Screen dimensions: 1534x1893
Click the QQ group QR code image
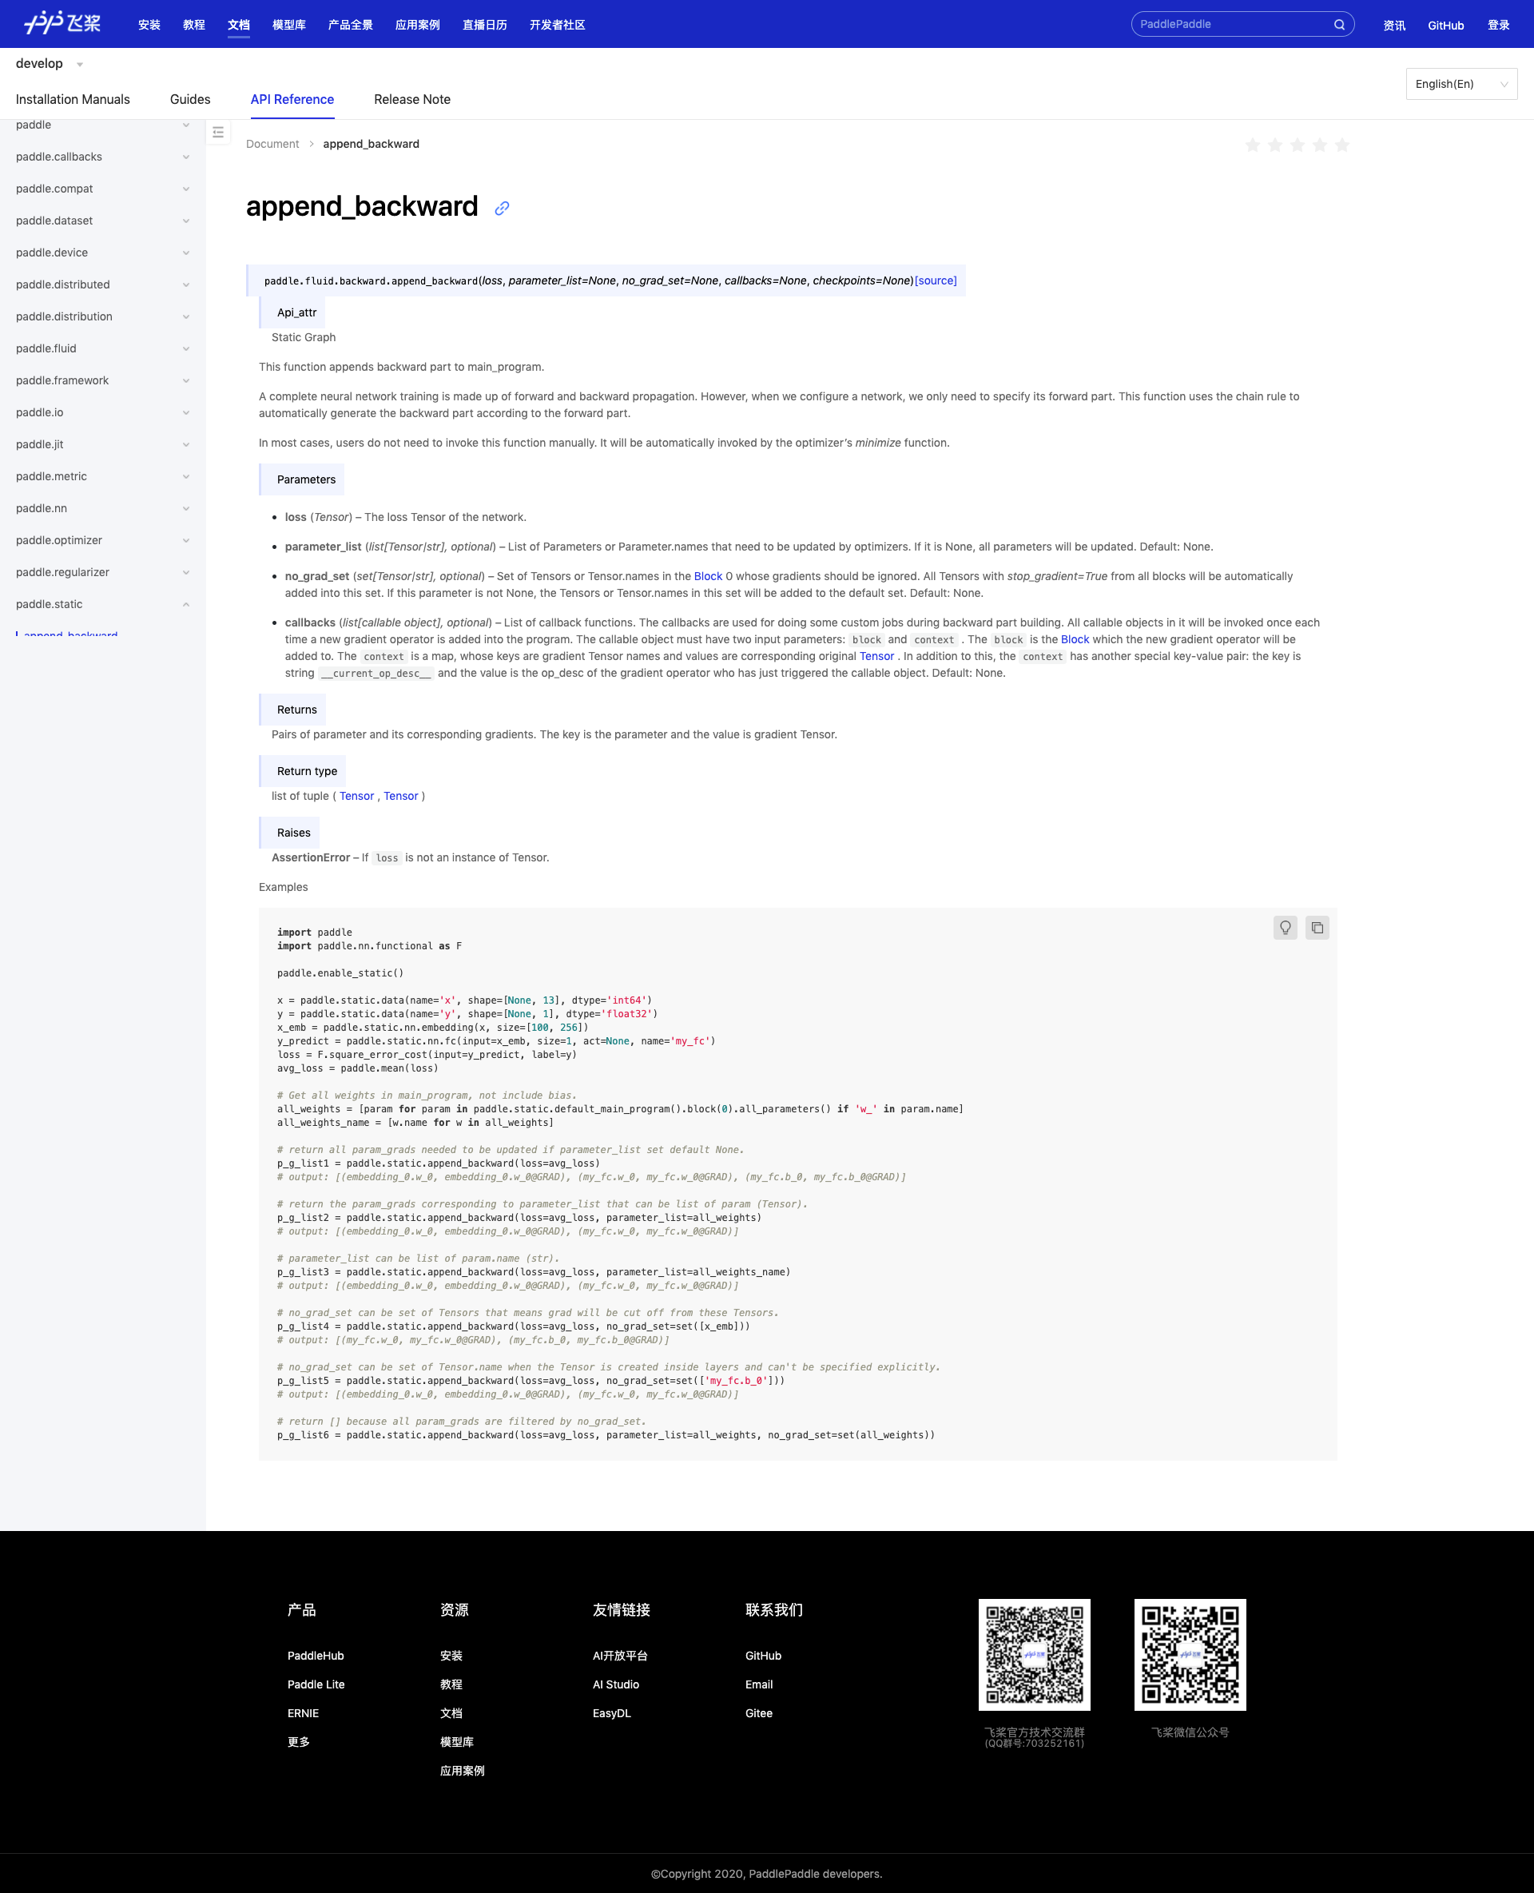1034,1653
